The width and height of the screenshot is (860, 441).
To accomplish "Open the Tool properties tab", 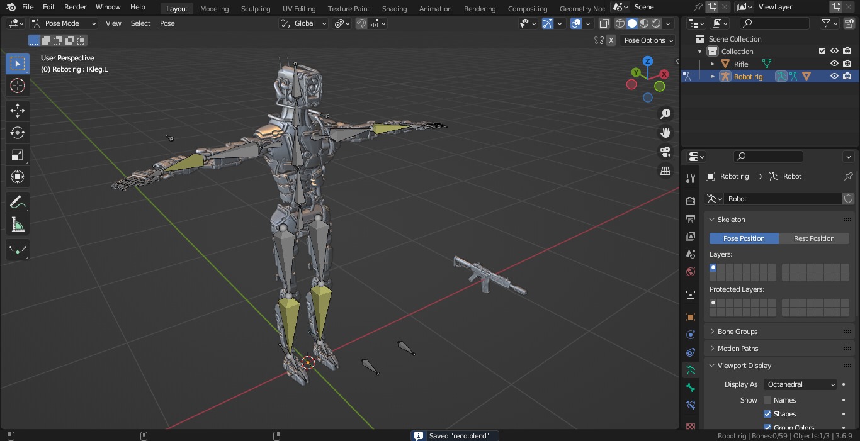I will [x=691, y=179].
